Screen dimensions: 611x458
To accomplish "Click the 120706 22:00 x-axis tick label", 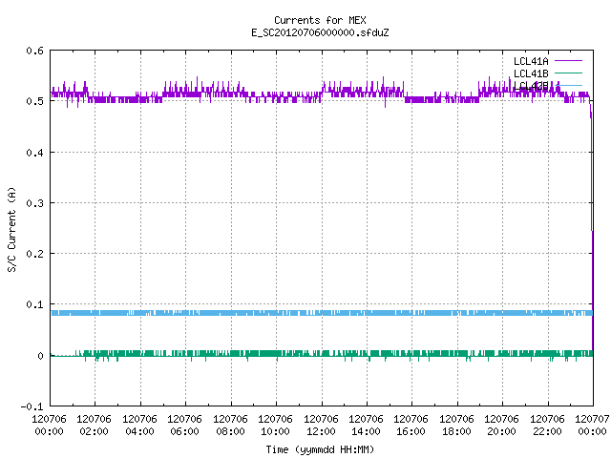I will [547, 425].
